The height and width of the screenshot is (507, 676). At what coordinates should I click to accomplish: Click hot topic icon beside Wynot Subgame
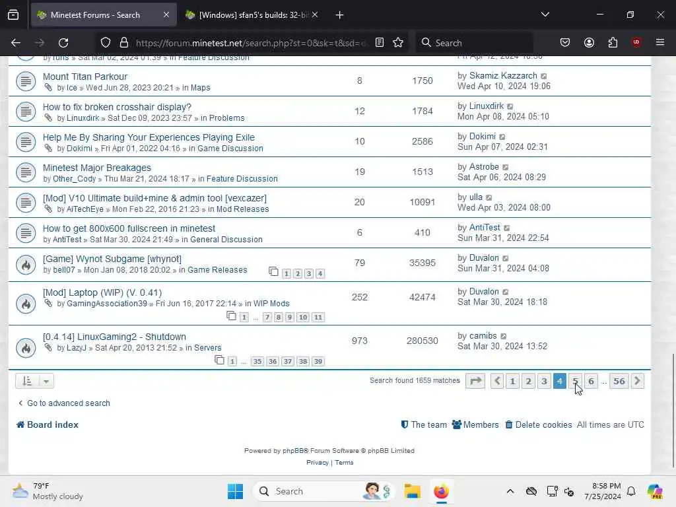click(26, 265)
